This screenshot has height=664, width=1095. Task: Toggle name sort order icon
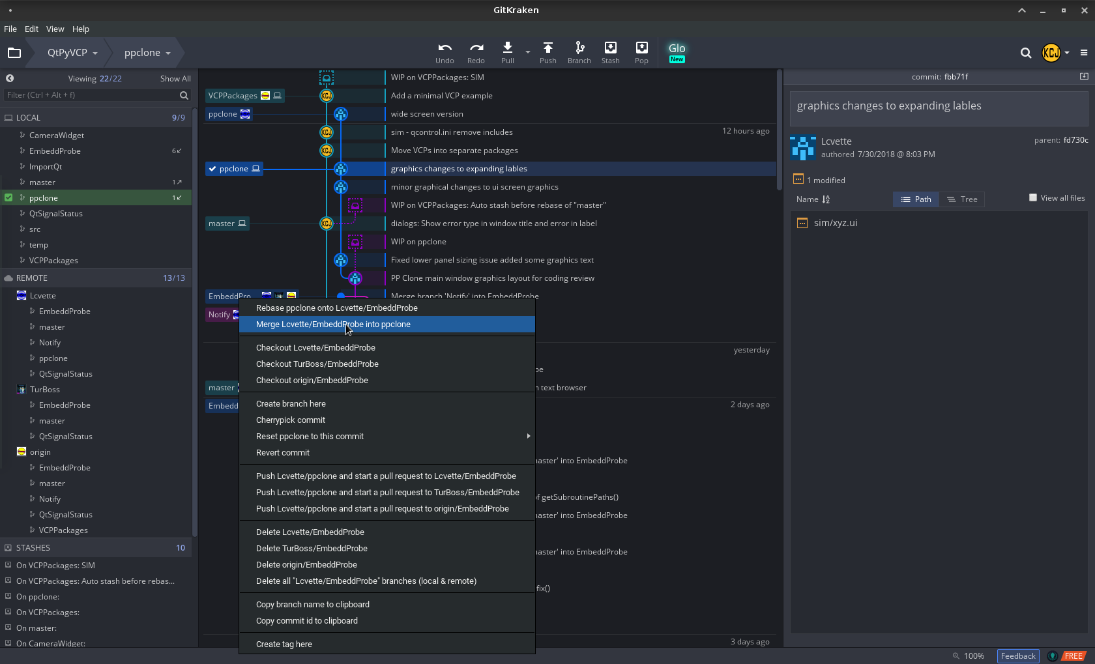pyautogui.click(x=826, y=199)
